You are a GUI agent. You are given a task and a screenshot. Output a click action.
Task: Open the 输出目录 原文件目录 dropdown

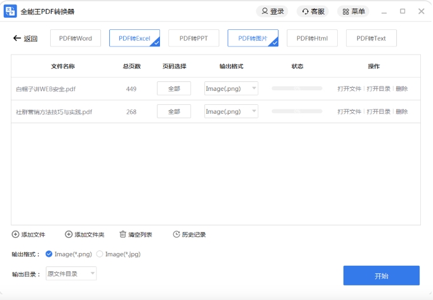pos(71,273)
